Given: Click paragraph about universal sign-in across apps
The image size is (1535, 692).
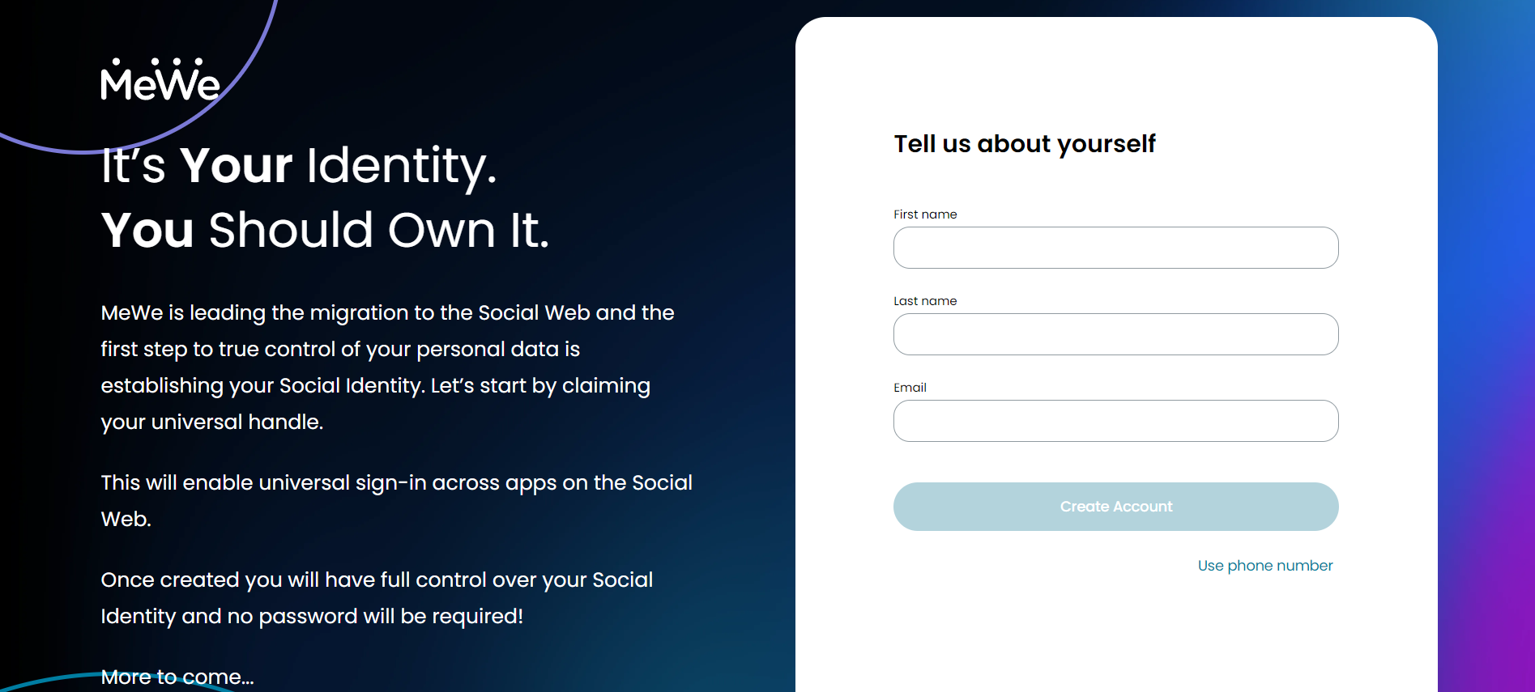Looking at the screenshot, I should [396, 500].
